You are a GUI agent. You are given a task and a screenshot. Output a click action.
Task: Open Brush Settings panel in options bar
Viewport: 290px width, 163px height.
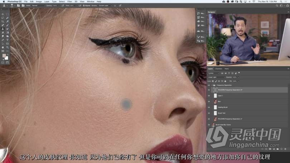coord(18,5)
